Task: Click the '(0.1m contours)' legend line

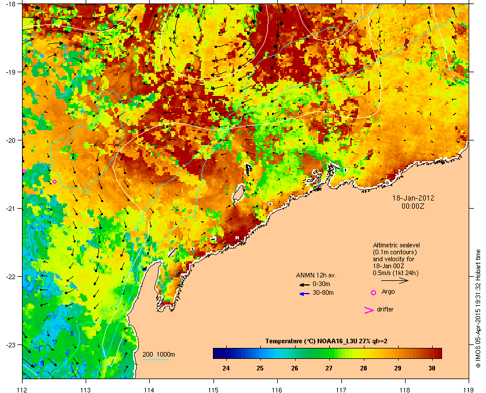Action: (395, 252)
